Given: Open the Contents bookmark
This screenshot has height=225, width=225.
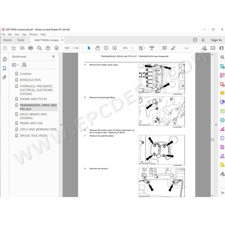Looking at the screenshot, I should coord(25,74).
